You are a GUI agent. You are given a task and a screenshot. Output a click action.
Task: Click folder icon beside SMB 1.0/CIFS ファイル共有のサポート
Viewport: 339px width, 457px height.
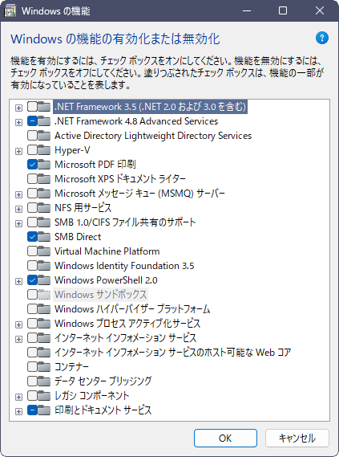click(44, 222)
